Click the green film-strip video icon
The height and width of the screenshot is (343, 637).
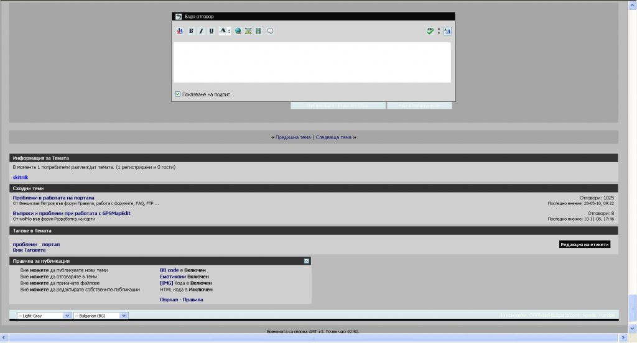pyautogui.click(x=258, y=31)
